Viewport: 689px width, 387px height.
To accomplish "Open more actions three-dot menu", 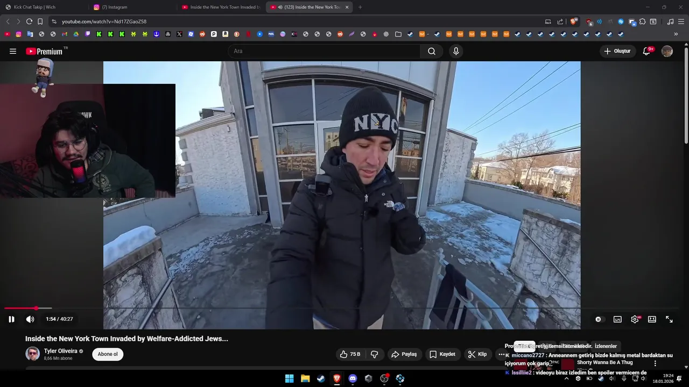I will 501,354.
